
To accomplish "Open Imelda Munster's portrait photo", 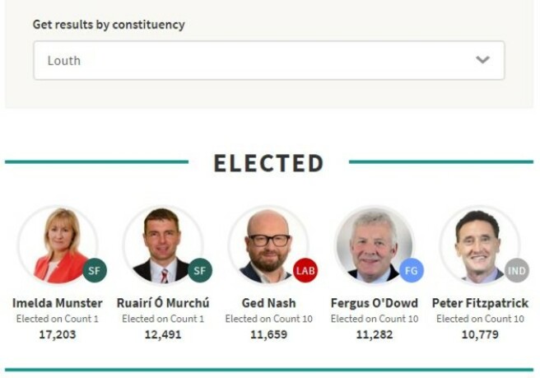I will tap(58, 245).
